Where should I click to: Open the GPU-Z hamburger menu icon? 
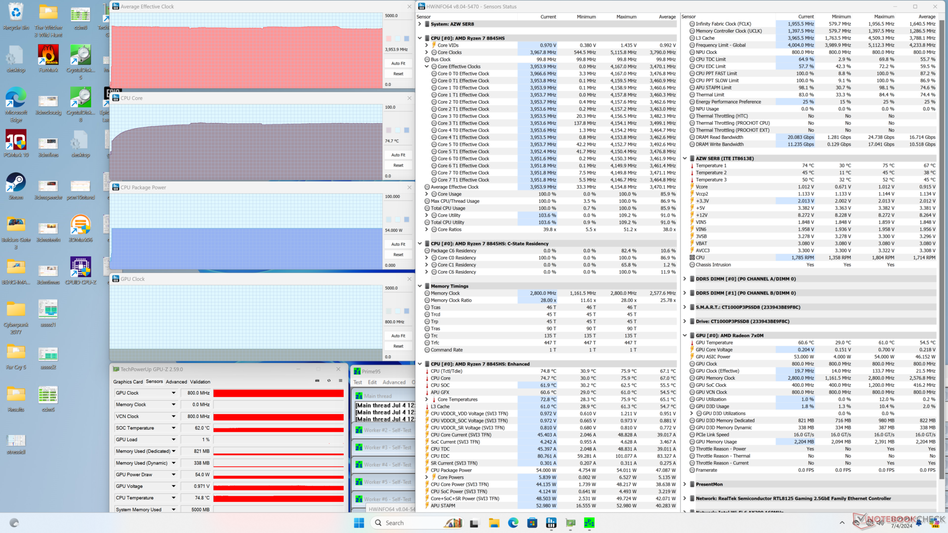click(x=340, y=381)
